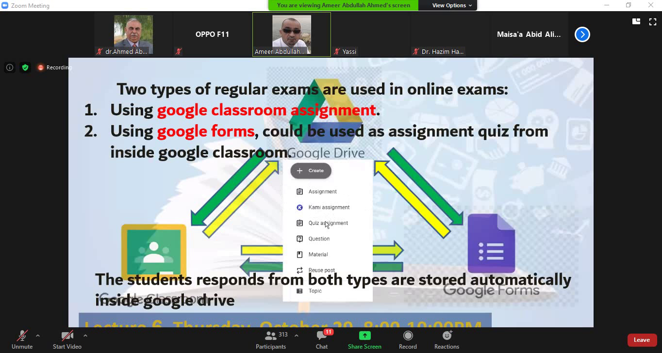Viewport: 662px width, 353px height.
Task: Unmute the microphone
Action: click(x=22, y=339)
